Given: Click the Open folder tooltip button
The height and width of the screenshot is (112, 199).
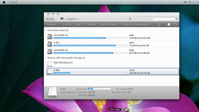Looking at the screenshot, I should [x=115, y=109].
